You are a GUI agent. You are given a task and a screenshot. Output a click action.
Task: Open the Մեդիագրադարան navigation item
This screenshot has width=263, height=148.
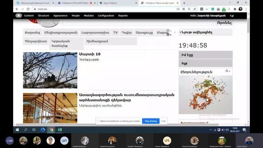[61, 32]
